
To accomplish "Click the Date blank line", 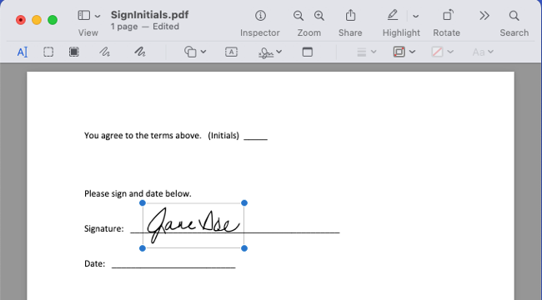I will [x=173, y=267].
